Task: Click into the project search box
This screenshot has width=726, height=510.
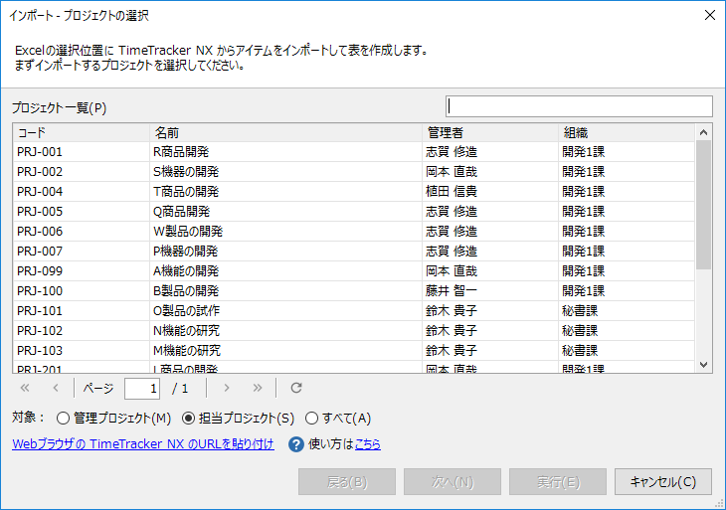Action: coord(579,106)
